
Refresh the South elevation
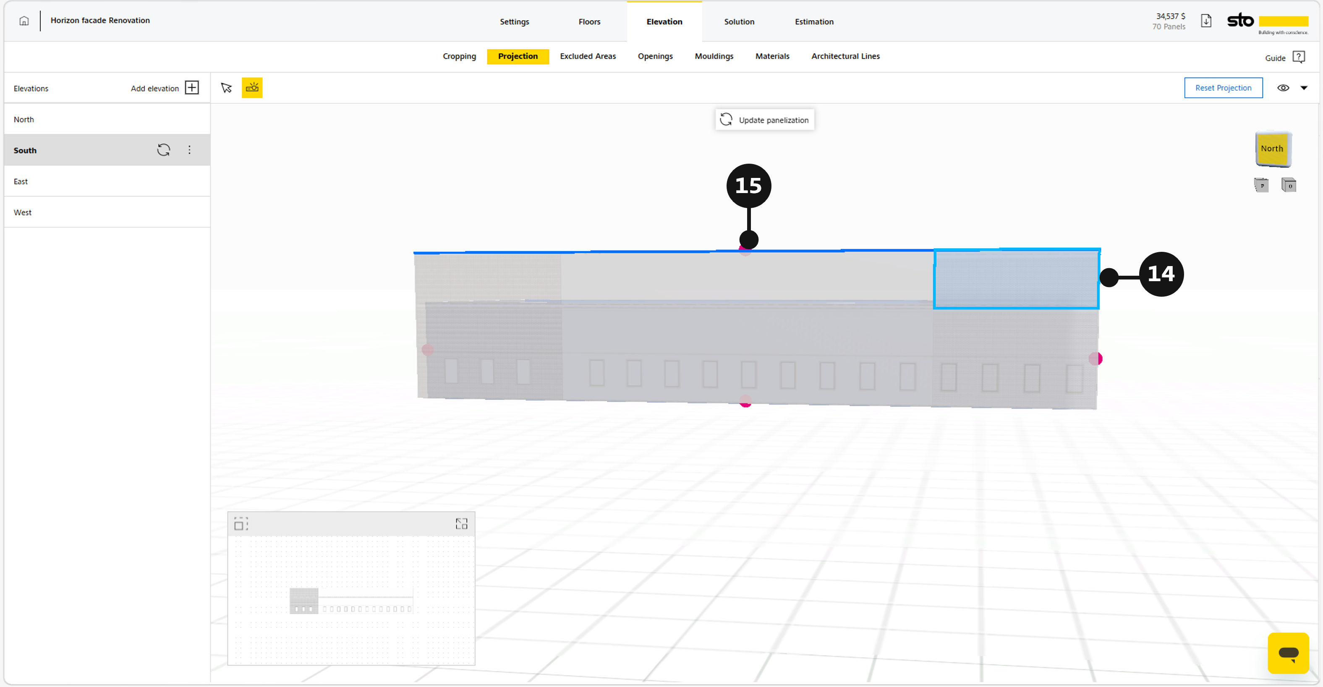(163, 150)
